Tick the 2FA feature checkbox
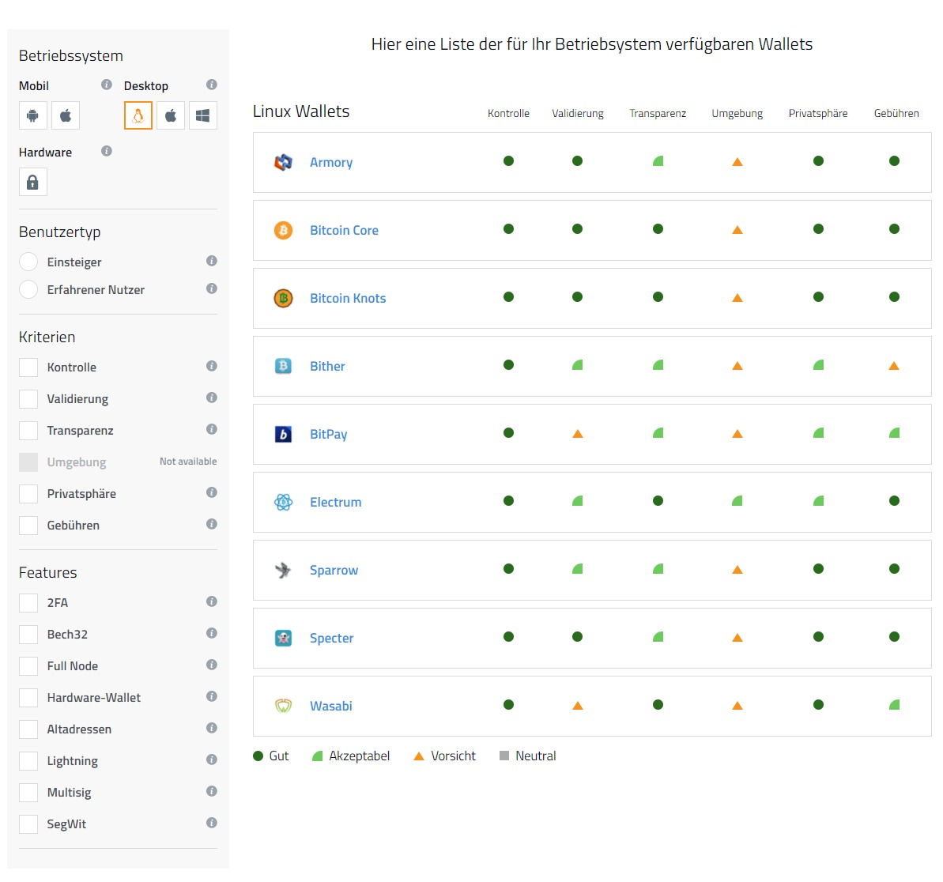The height and width of the screenshot is (882, 943). [28, 603]
